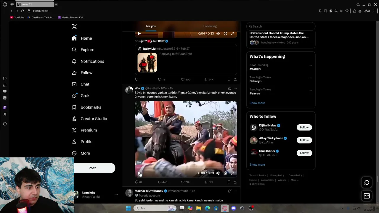Viewport: 379px width, 213px height.
Task: Repost the War tweet with 446 reposts
Action: [x=162, y=182]
